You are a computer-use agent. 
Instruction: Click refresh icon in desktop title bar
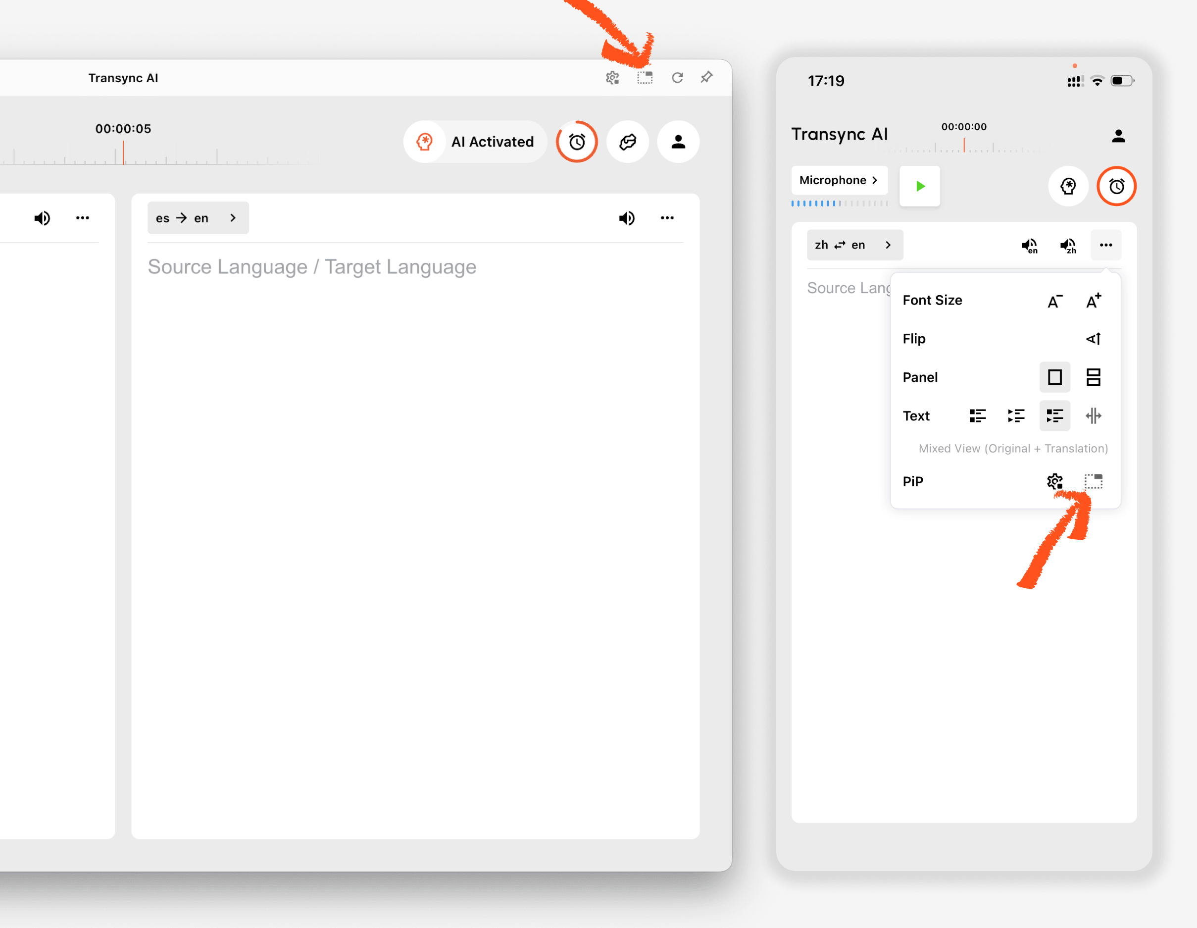pos(677,78)
